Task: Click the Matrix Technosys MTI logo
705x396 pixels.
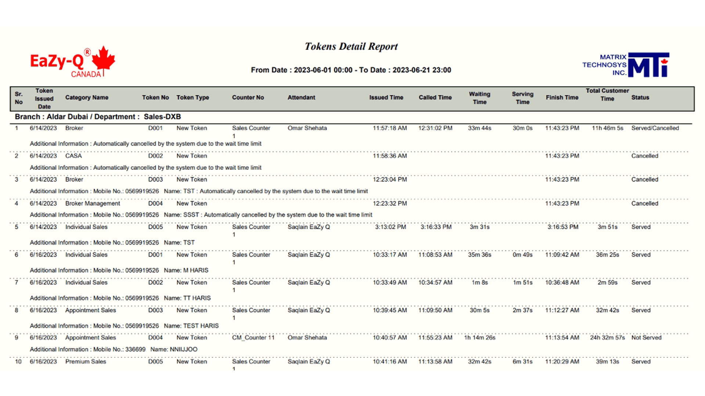Action: pos(626,65)
